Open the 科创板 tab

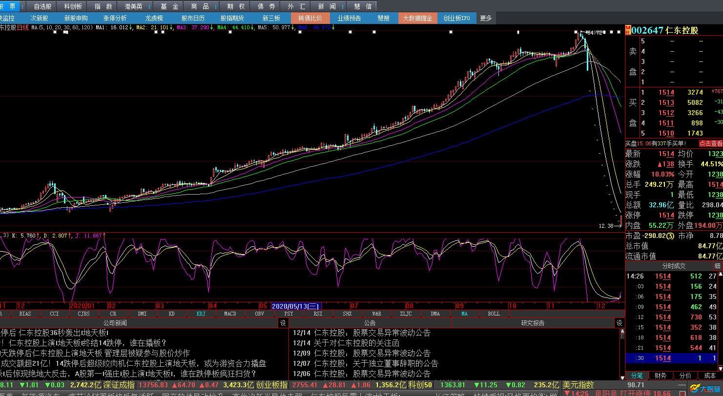click(x=73, y=6)
